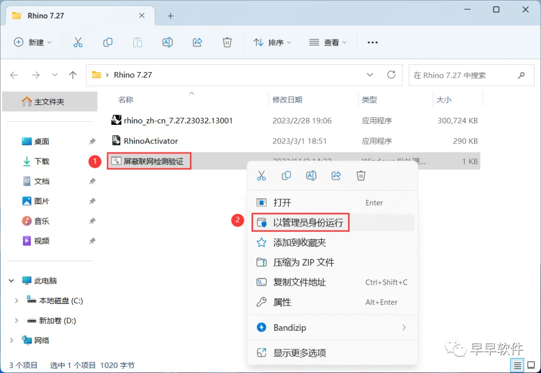Expand the 新加卷 (D:) node

(x=16, y=321)
